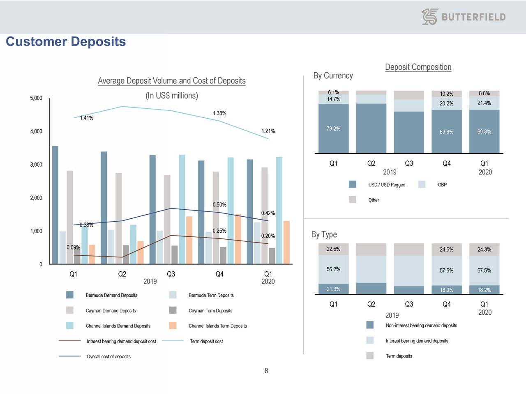
Task: Select the Other legend color swatch
Action: (352, 199)
